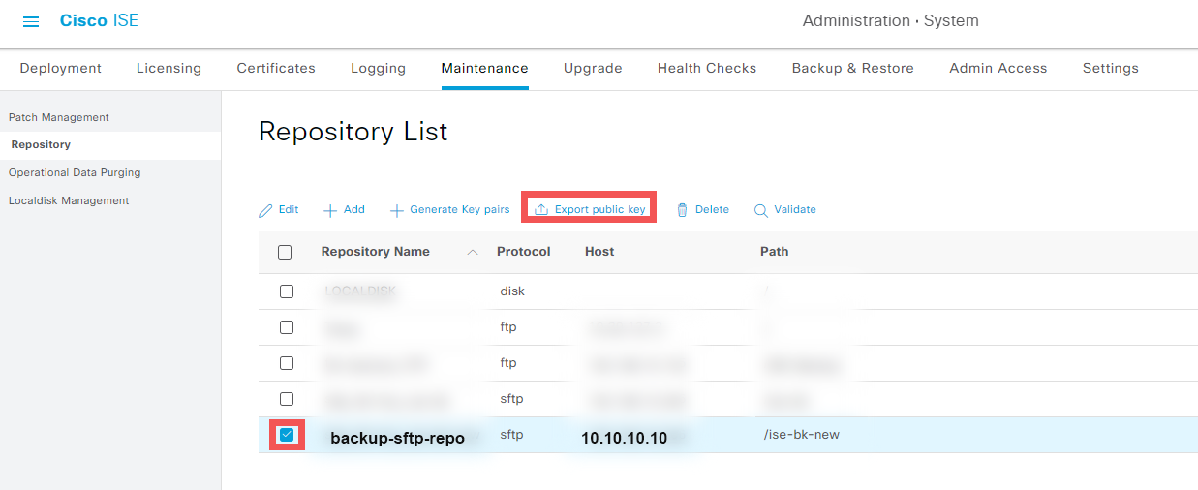Click the Generate Key pairs plus icon
Viewport: 1198px width, 490px height.
[x=397, y=210]
